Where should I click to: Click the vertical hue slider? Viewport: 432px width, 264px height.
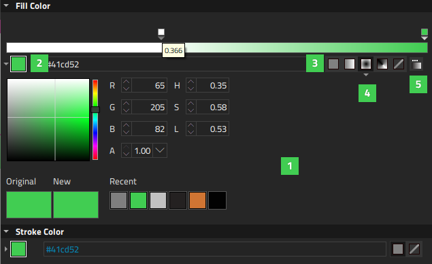95,120
